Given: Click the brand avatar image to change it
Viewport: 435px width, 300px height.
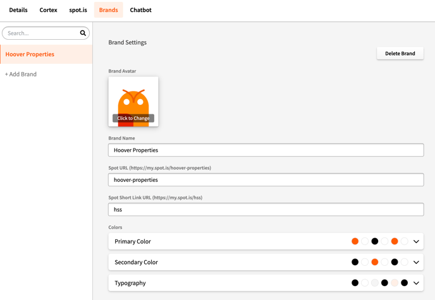Looking at the screenshot, I should click(133, 102).
